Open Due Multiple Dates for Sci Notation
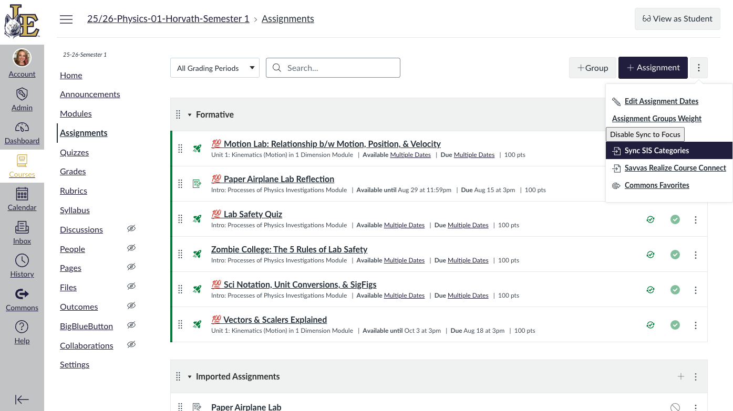 (468, 296)
